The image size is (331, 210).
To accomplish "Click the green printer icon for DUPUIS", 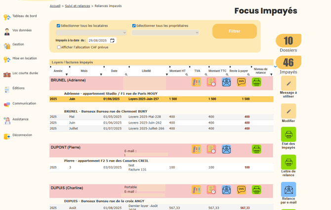I will [256, 190].
